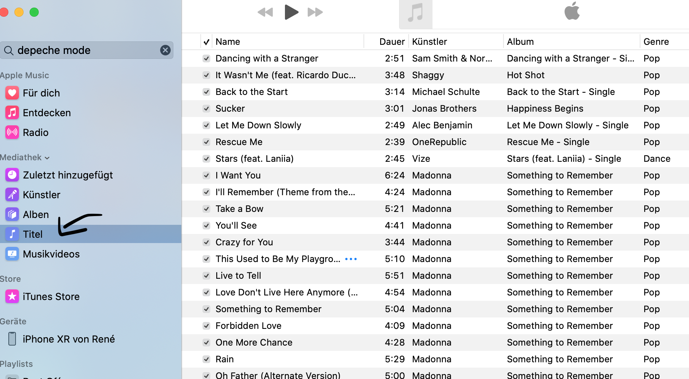Viewport: 689px width, 379px height.
Task: Clear the depeche mode search text
Action: tap(165, 50)
